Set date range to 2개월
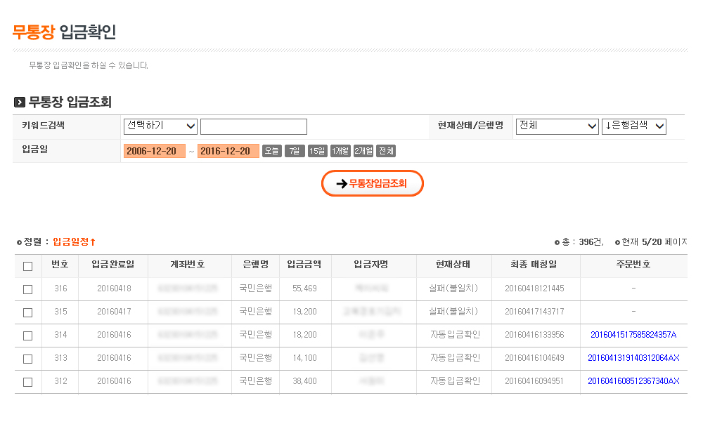The height and width of the screenshot is (424, 703). (x=363, y=151)
